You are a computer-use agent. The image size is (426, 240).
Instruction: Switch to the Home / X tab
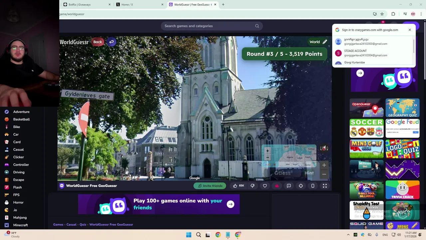[140, 5]
